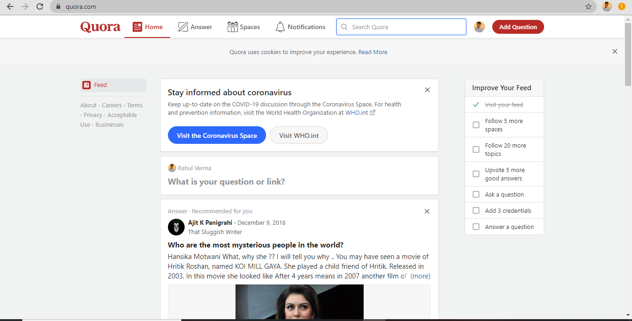Open the Spaces tab

(x=244, y=27)
